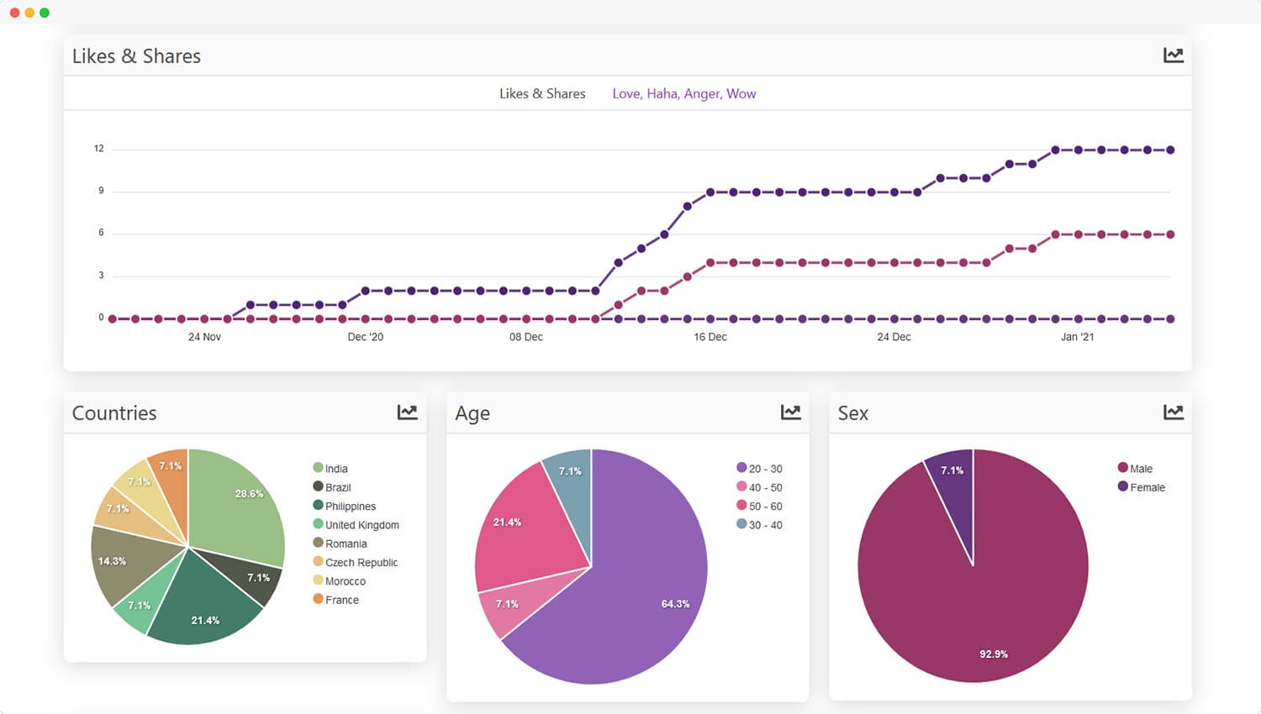Toggle Philippines in the Countries legend

[x=345, y=506]
